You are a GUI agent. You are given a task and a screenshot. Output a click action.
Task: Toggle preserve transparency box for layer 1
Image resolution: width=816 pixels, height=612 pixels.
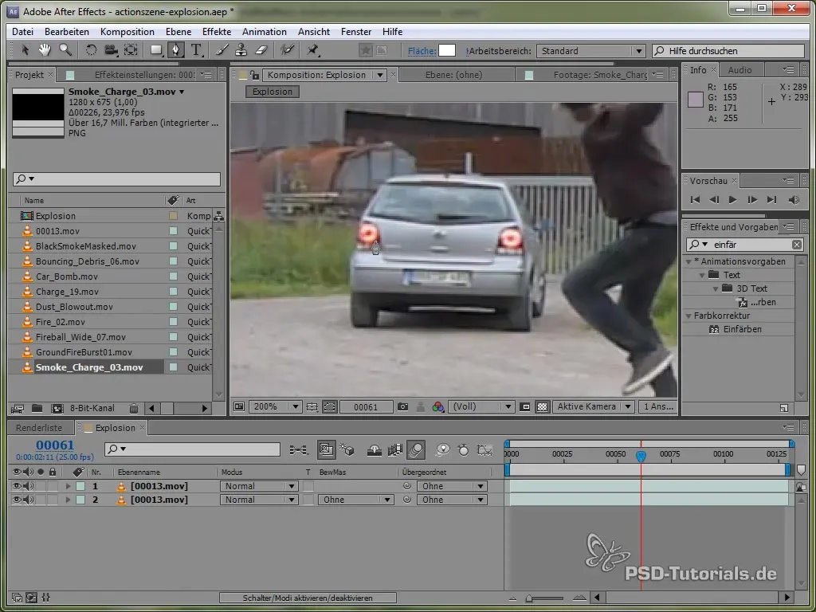[308, 486]
